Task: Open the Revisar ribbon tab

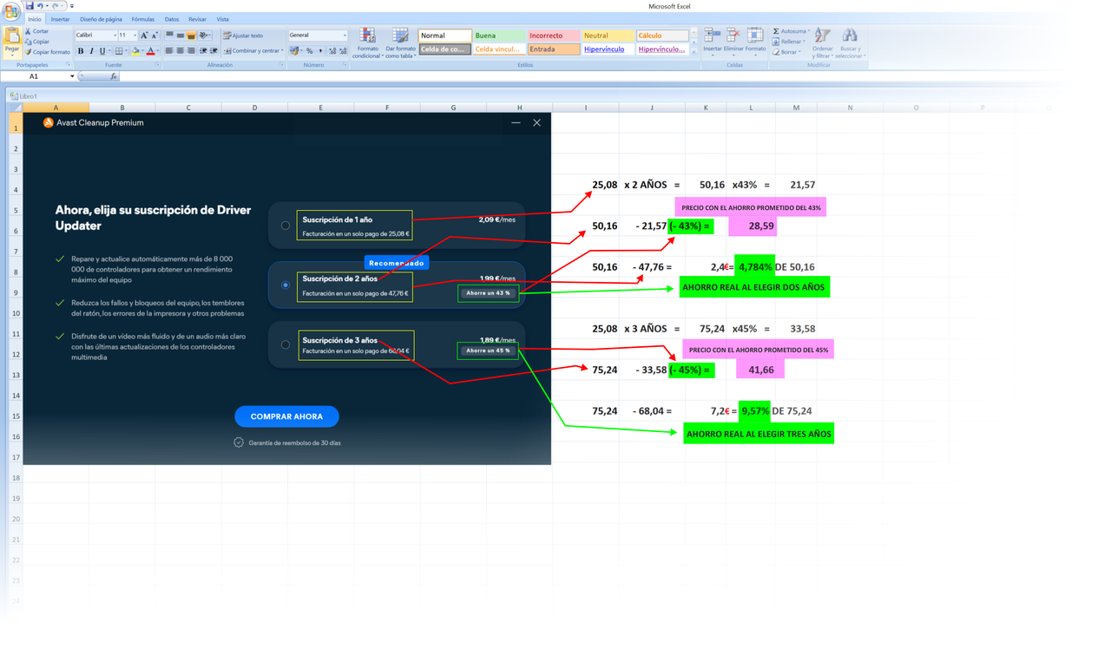Action: [198, 19]
